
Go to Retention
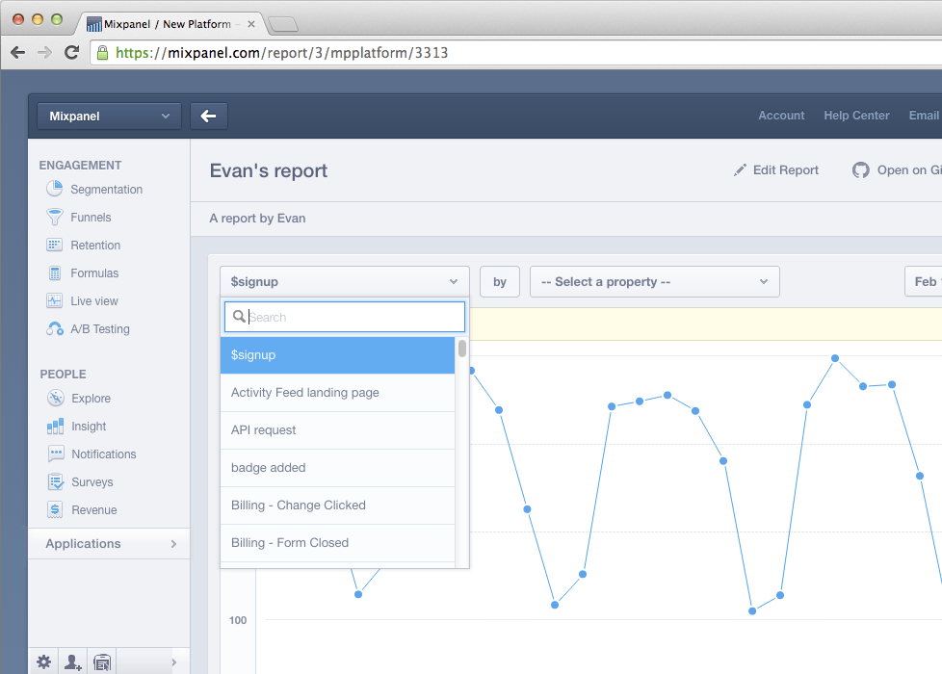tap(95, 246)
